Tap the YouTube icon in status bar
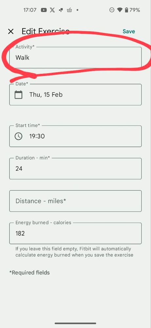The width and height of the screenshot is (151, 328). (44, 10)
